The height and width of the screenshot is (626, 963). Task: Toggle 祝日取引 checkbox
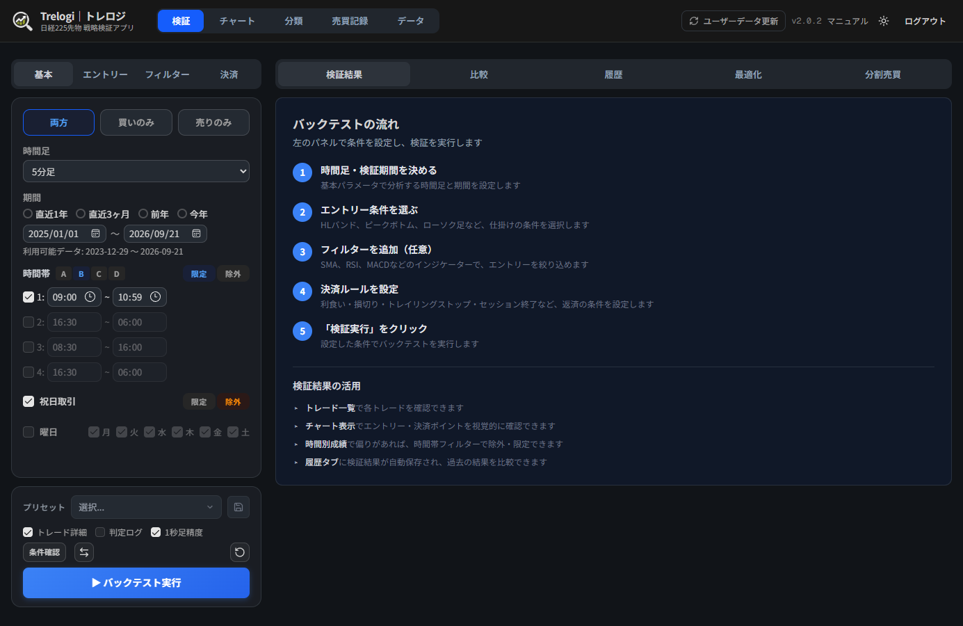(29, 401)
